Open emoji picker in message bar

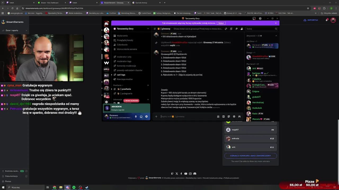point(234,116)
